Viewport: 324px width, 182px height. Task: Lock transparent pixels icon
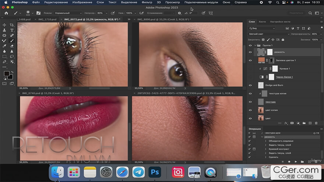(263, 40)
